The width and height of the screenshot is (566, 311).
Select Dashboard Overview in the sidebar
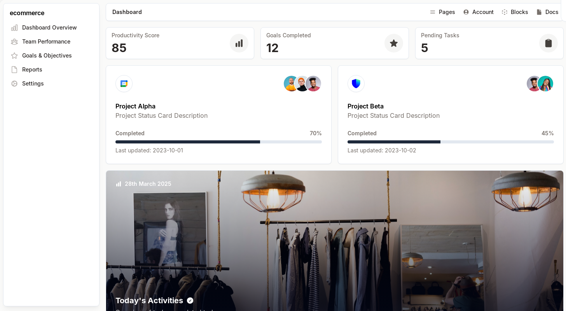tap(49, 28)
